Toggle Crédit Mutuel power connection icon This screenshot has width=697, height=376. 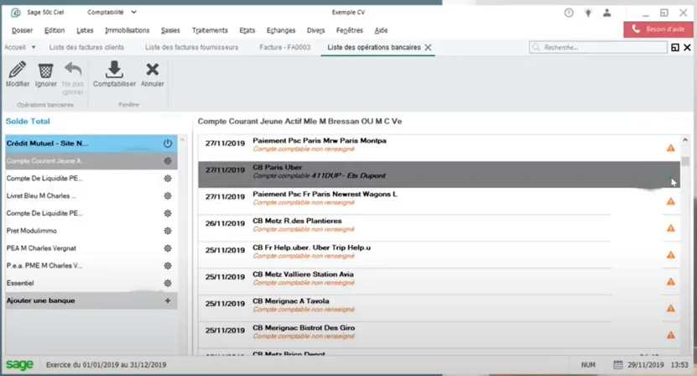click(x=168, y=144)
